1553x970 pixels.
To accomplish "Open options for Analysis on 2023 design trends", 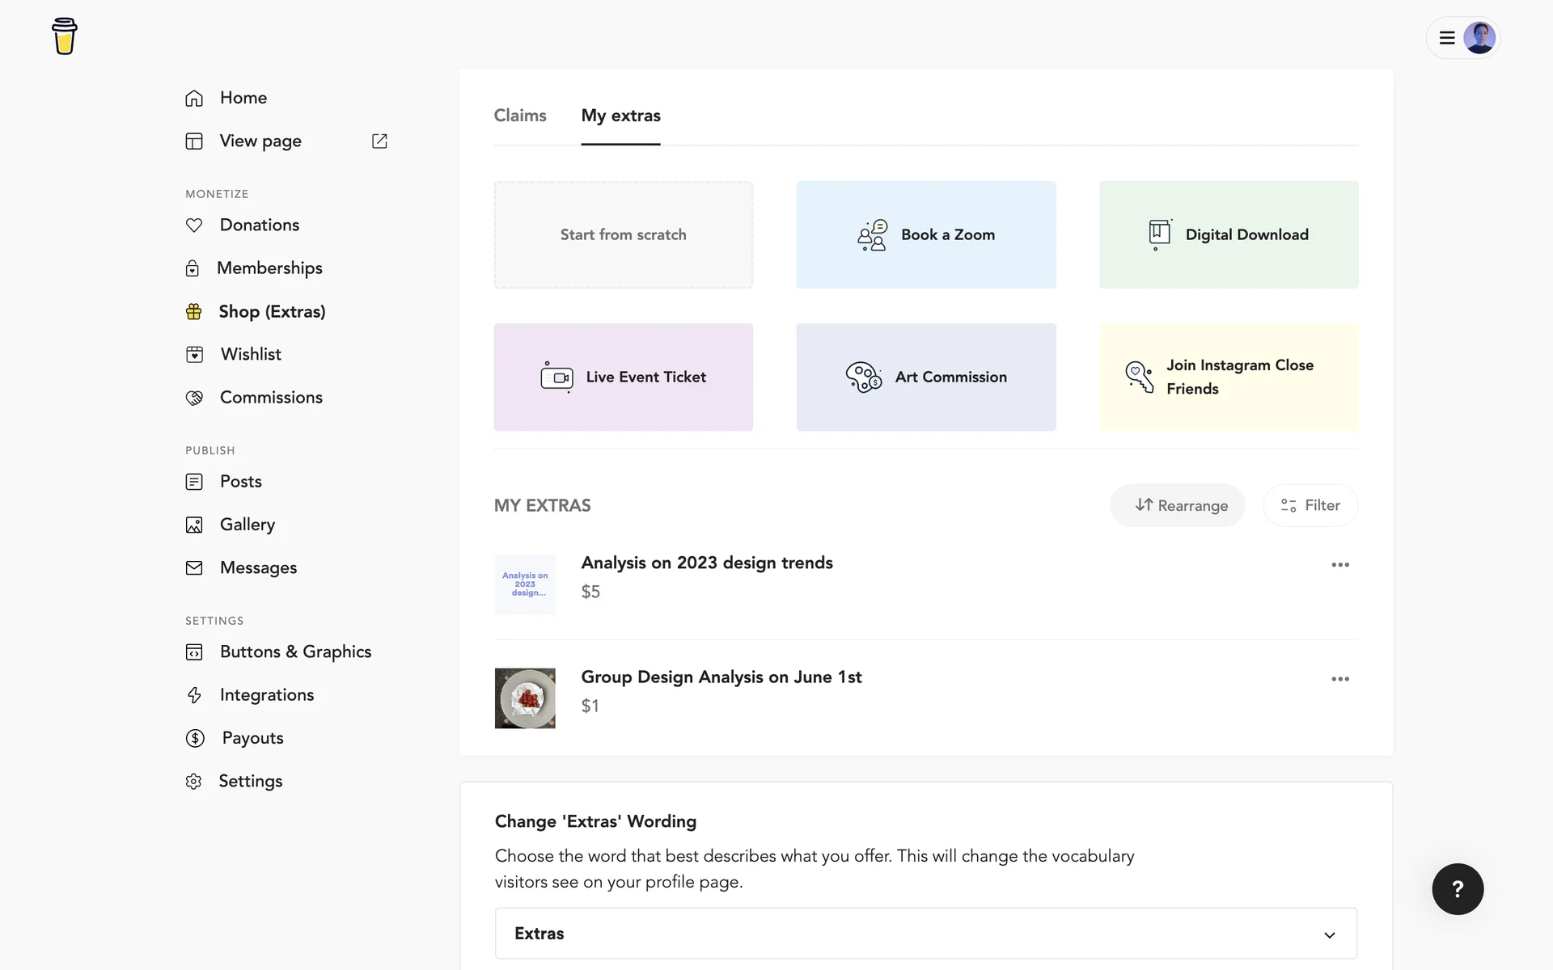I will point(1339,565).
